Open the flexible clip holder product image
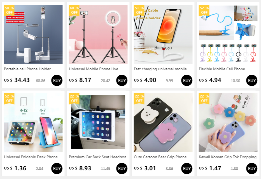Screen dimensions: 261x179 click(228, 34)
